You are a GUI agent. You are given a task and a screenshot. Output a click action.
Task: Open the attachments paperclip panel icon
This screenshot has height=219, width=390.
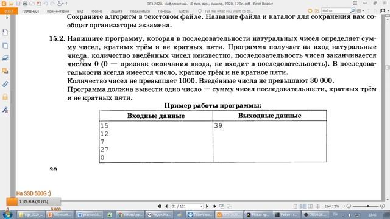(x=5, y=84)
